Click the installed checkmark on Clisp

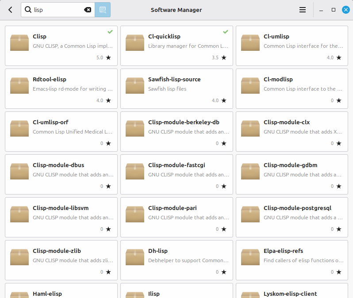[110, 32]
